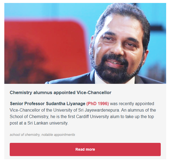This screenshot has width=171, height=162.
Task: Select the school of chemistry tag
Action: [x=25, y=135]
